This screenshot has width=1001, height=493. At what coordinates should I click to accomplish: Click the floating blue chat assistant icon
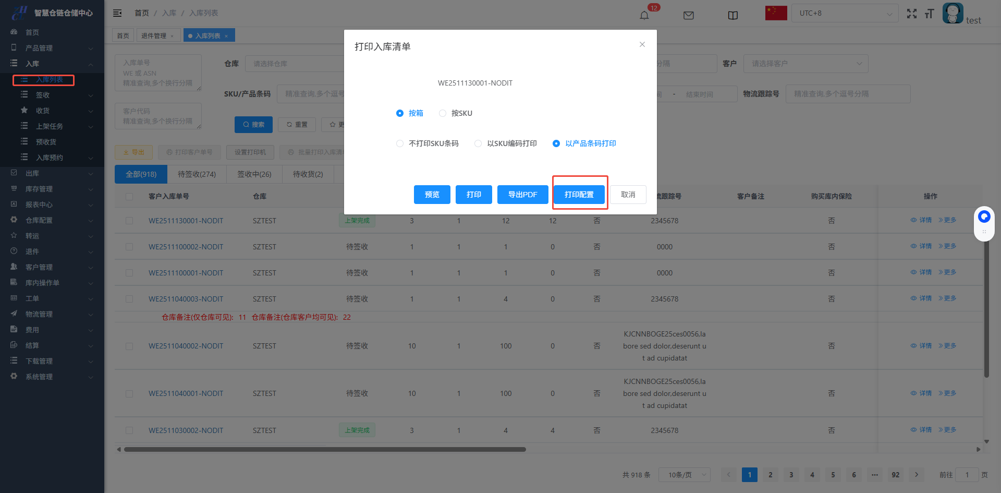pyautogui.click(x=984, y=217)
